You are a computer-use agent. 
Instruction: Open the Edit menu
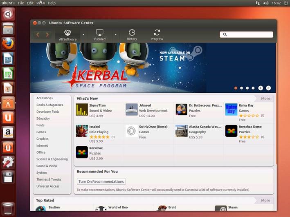point(30,3)
